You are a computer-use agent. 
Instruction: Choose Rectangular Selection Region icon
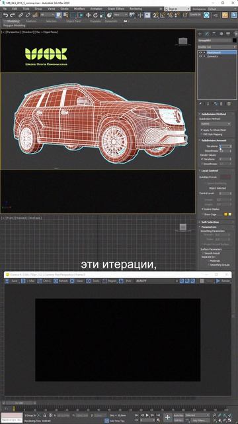click(73, 15)
